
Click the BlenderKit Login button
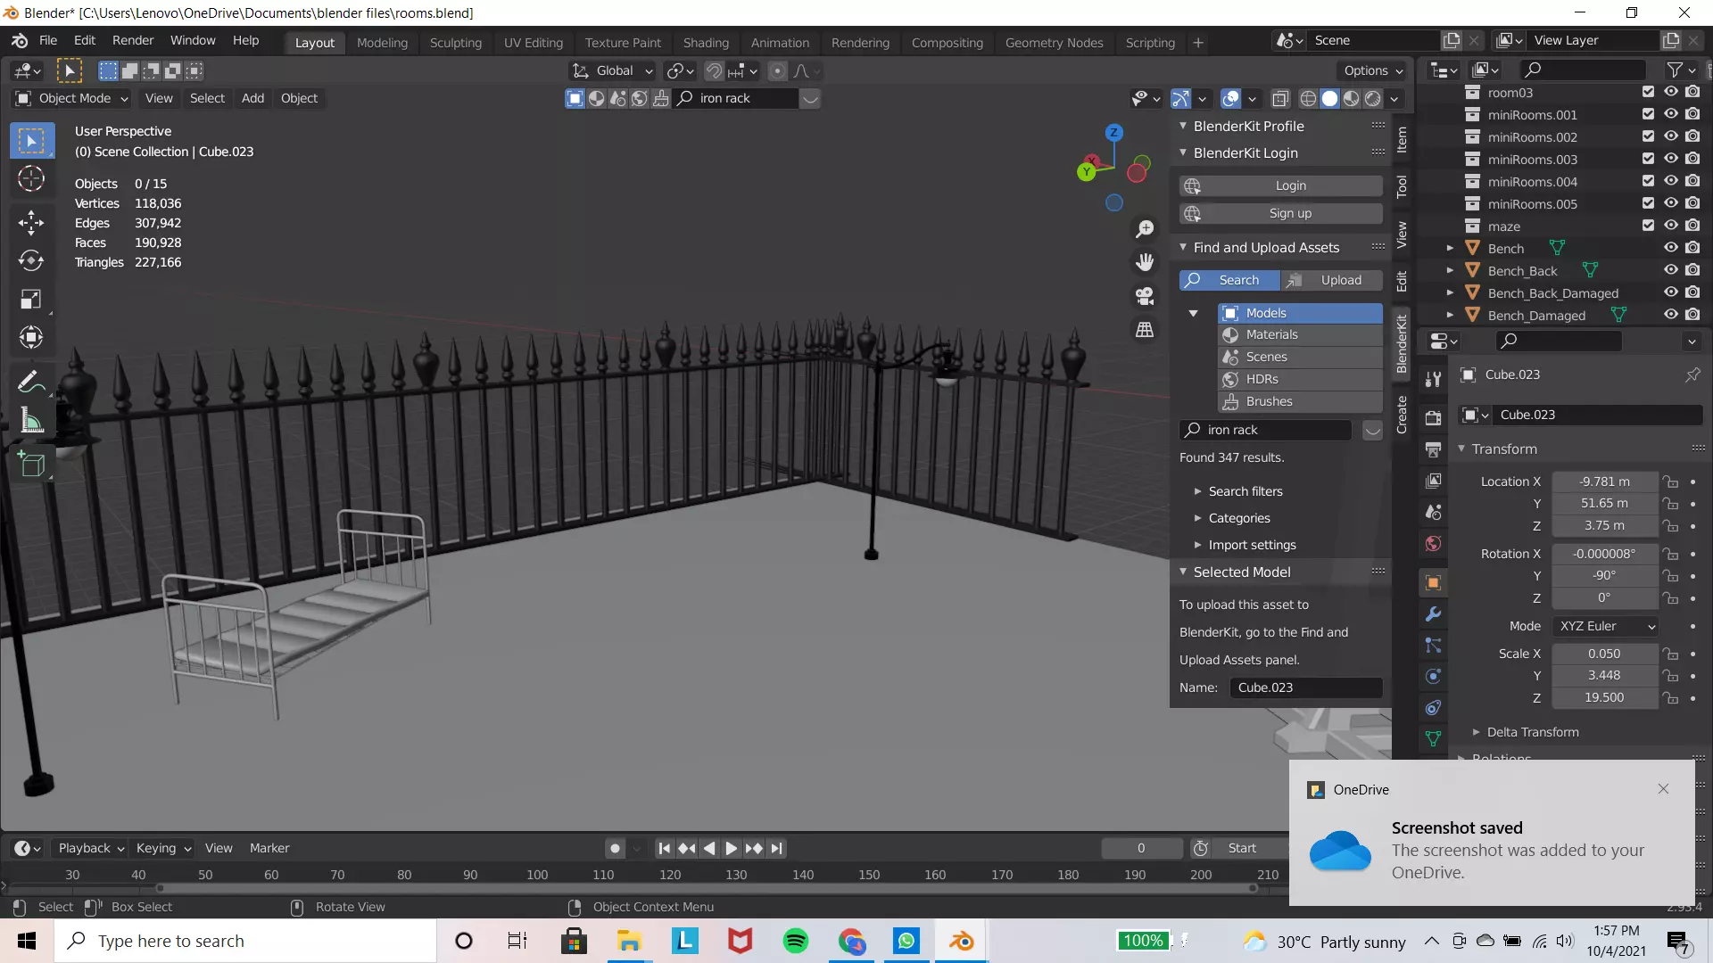pyautogui.click(x=1280, y=185)
